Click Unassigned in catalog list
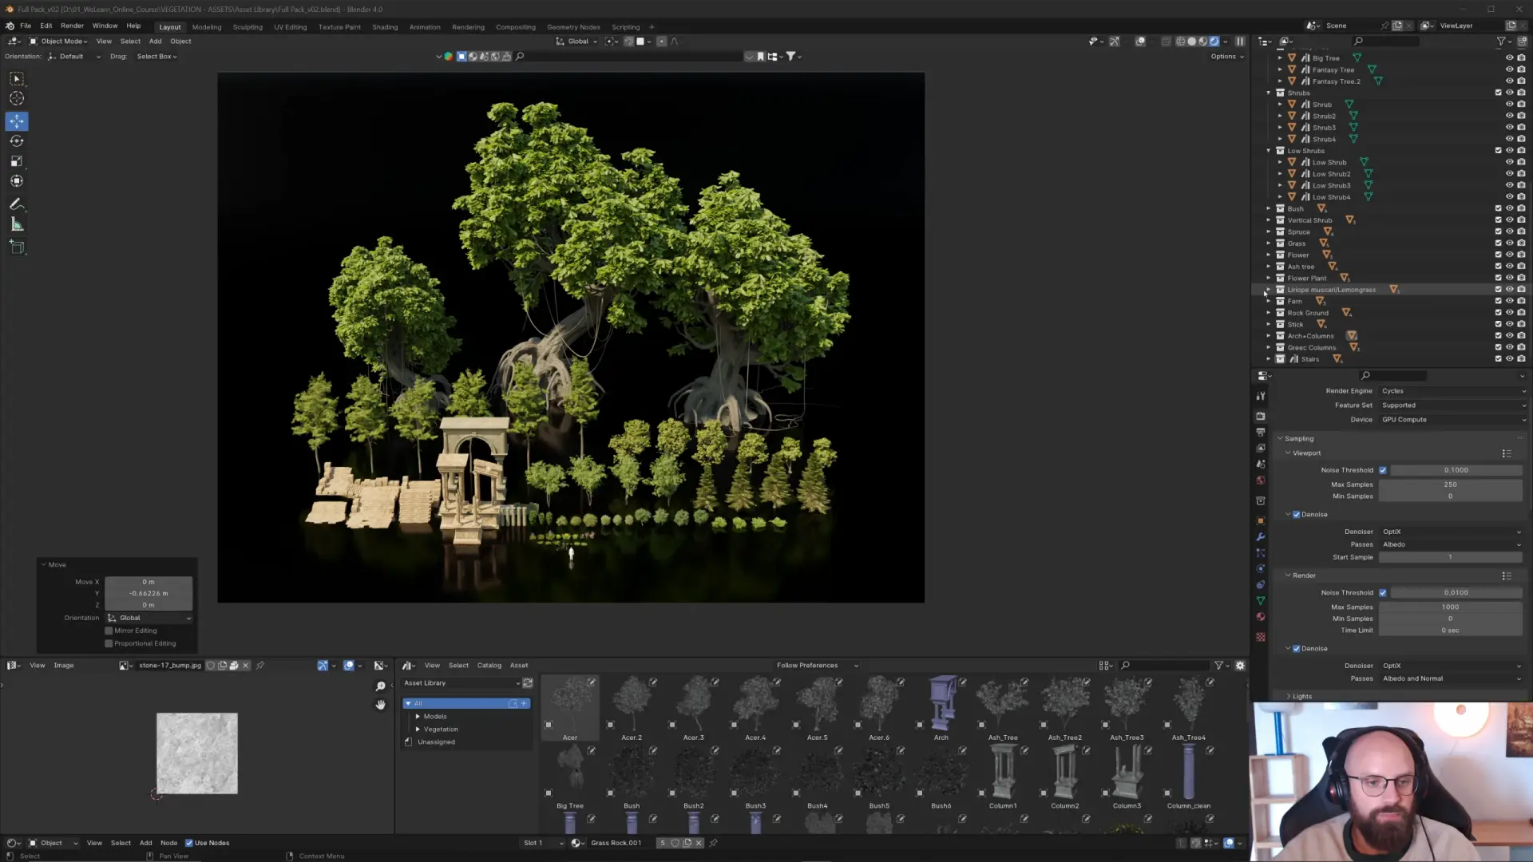Screen dimensions: 1533x862 [436, 742]
